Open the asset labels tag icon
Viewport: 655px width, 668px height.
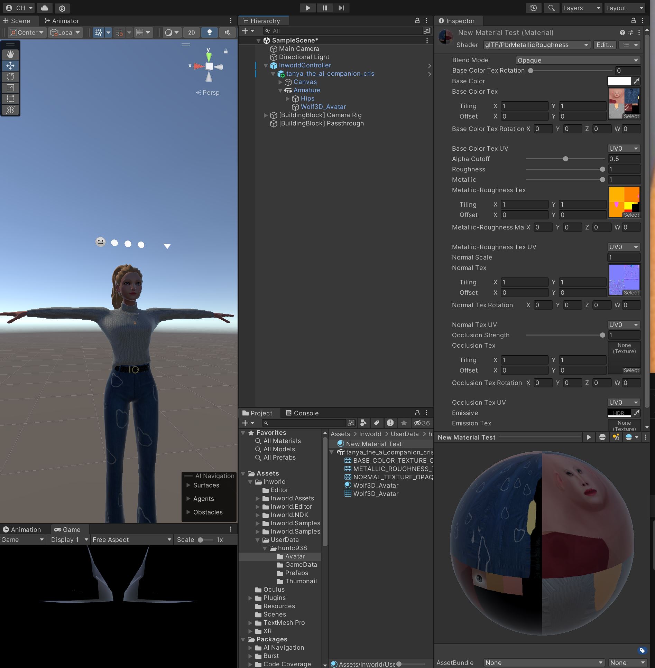[x=642, y=650]
